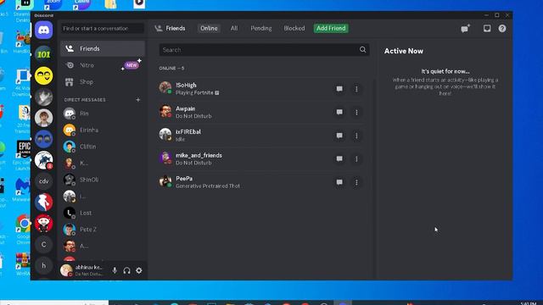Open Epic Games Launcher desktop shortcut
The width and height of the screenshot is (543, 305).
click(23, 155)
